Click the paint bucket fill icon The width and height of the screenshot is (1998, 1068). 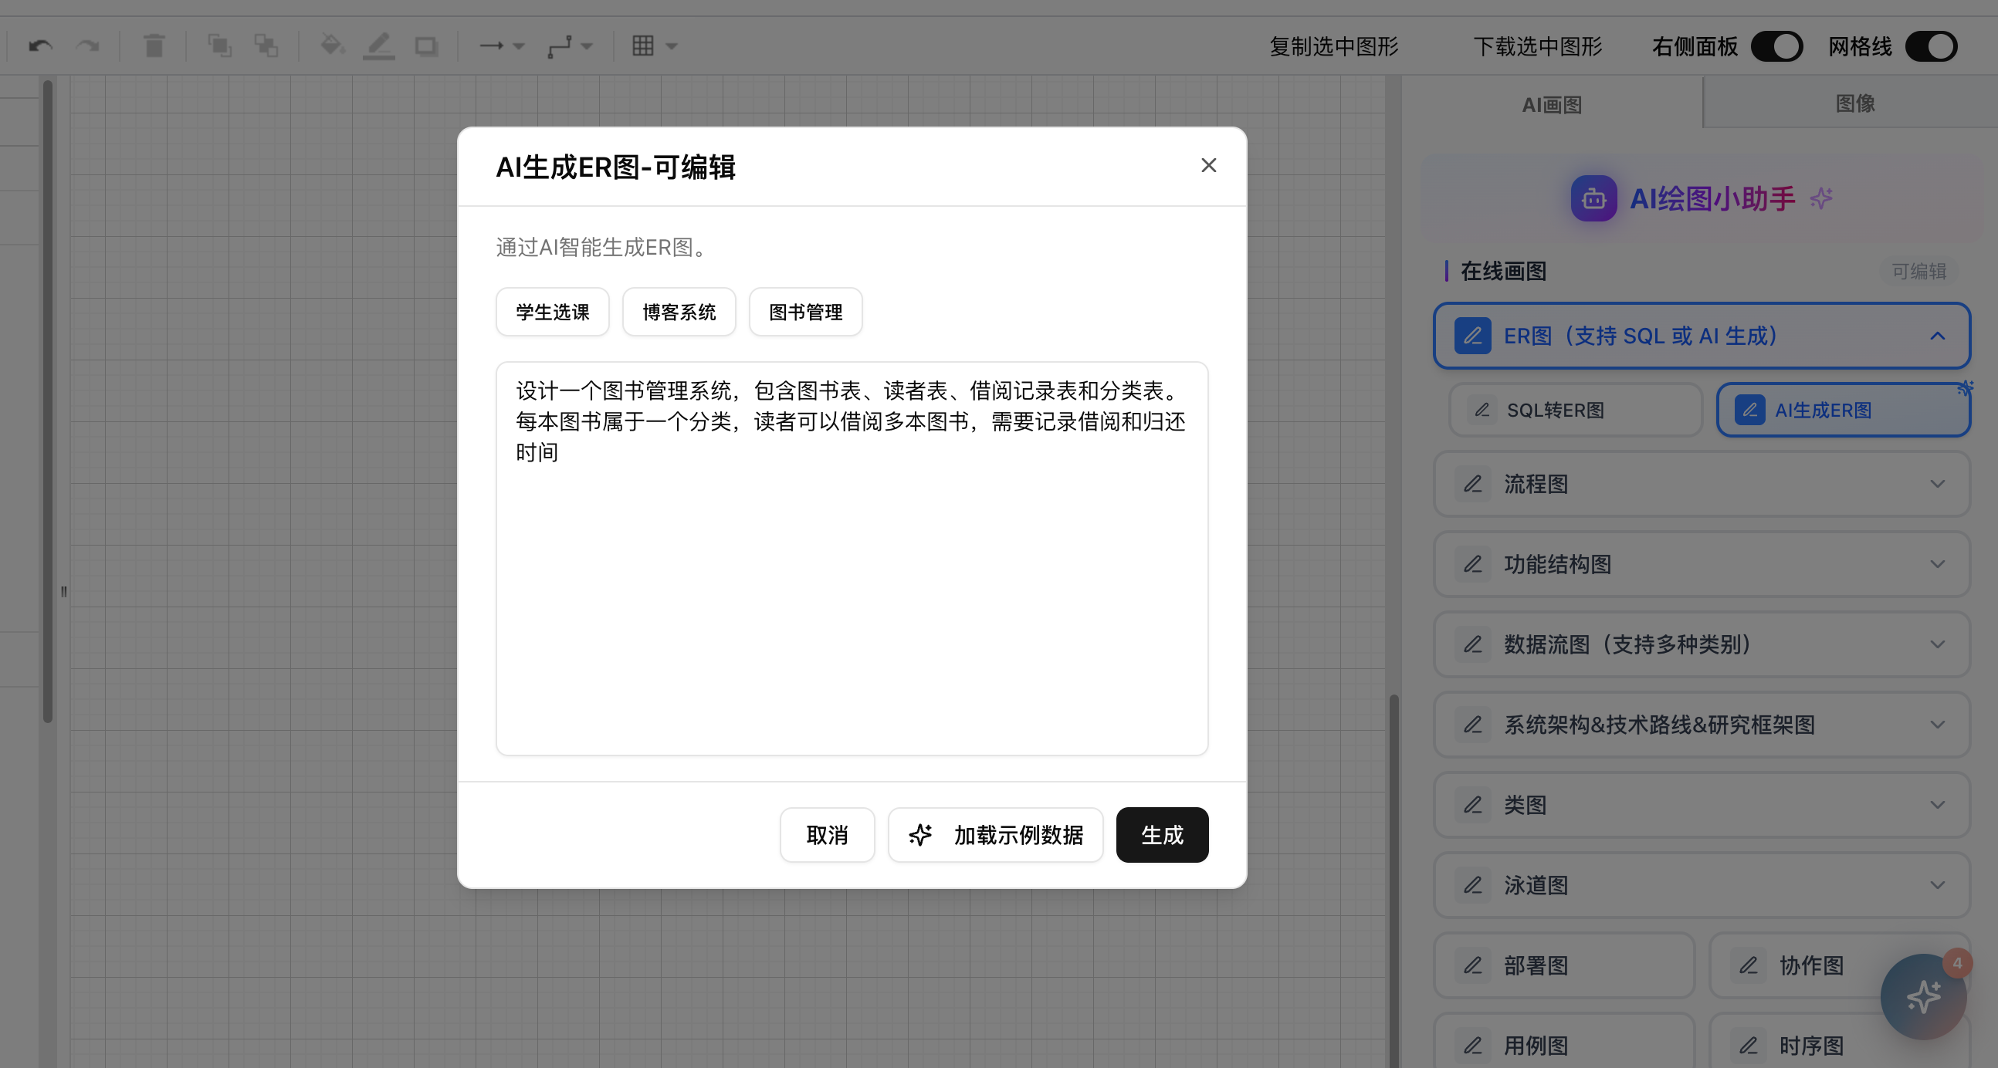[332, 46]
